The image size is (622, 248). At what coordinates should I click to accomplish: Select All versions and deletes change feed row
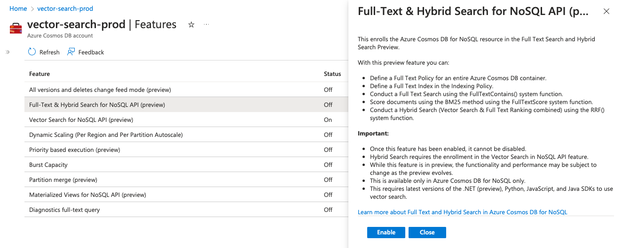pyautogui.click(x=100, y=90)
